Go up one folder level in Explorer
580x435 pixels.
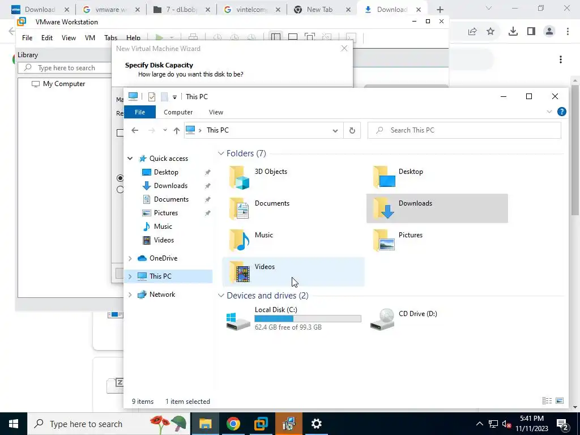click(x=177, y=130)
